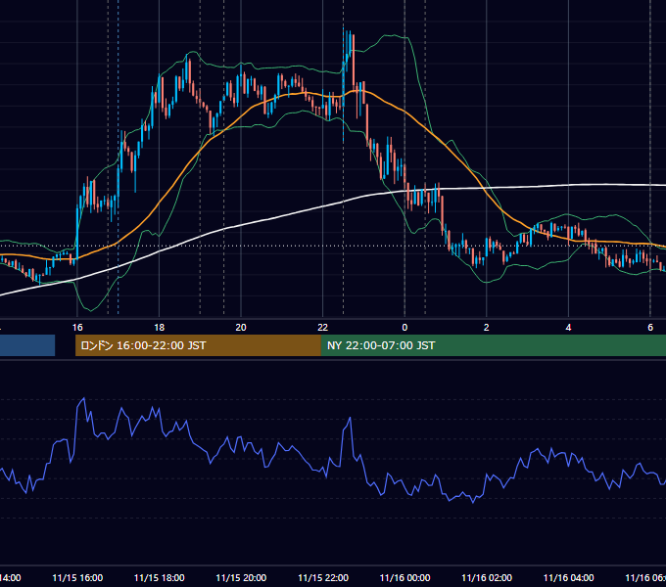
Task: Click the 11/15 18:00 date label
Action: [x=160, y=577]
